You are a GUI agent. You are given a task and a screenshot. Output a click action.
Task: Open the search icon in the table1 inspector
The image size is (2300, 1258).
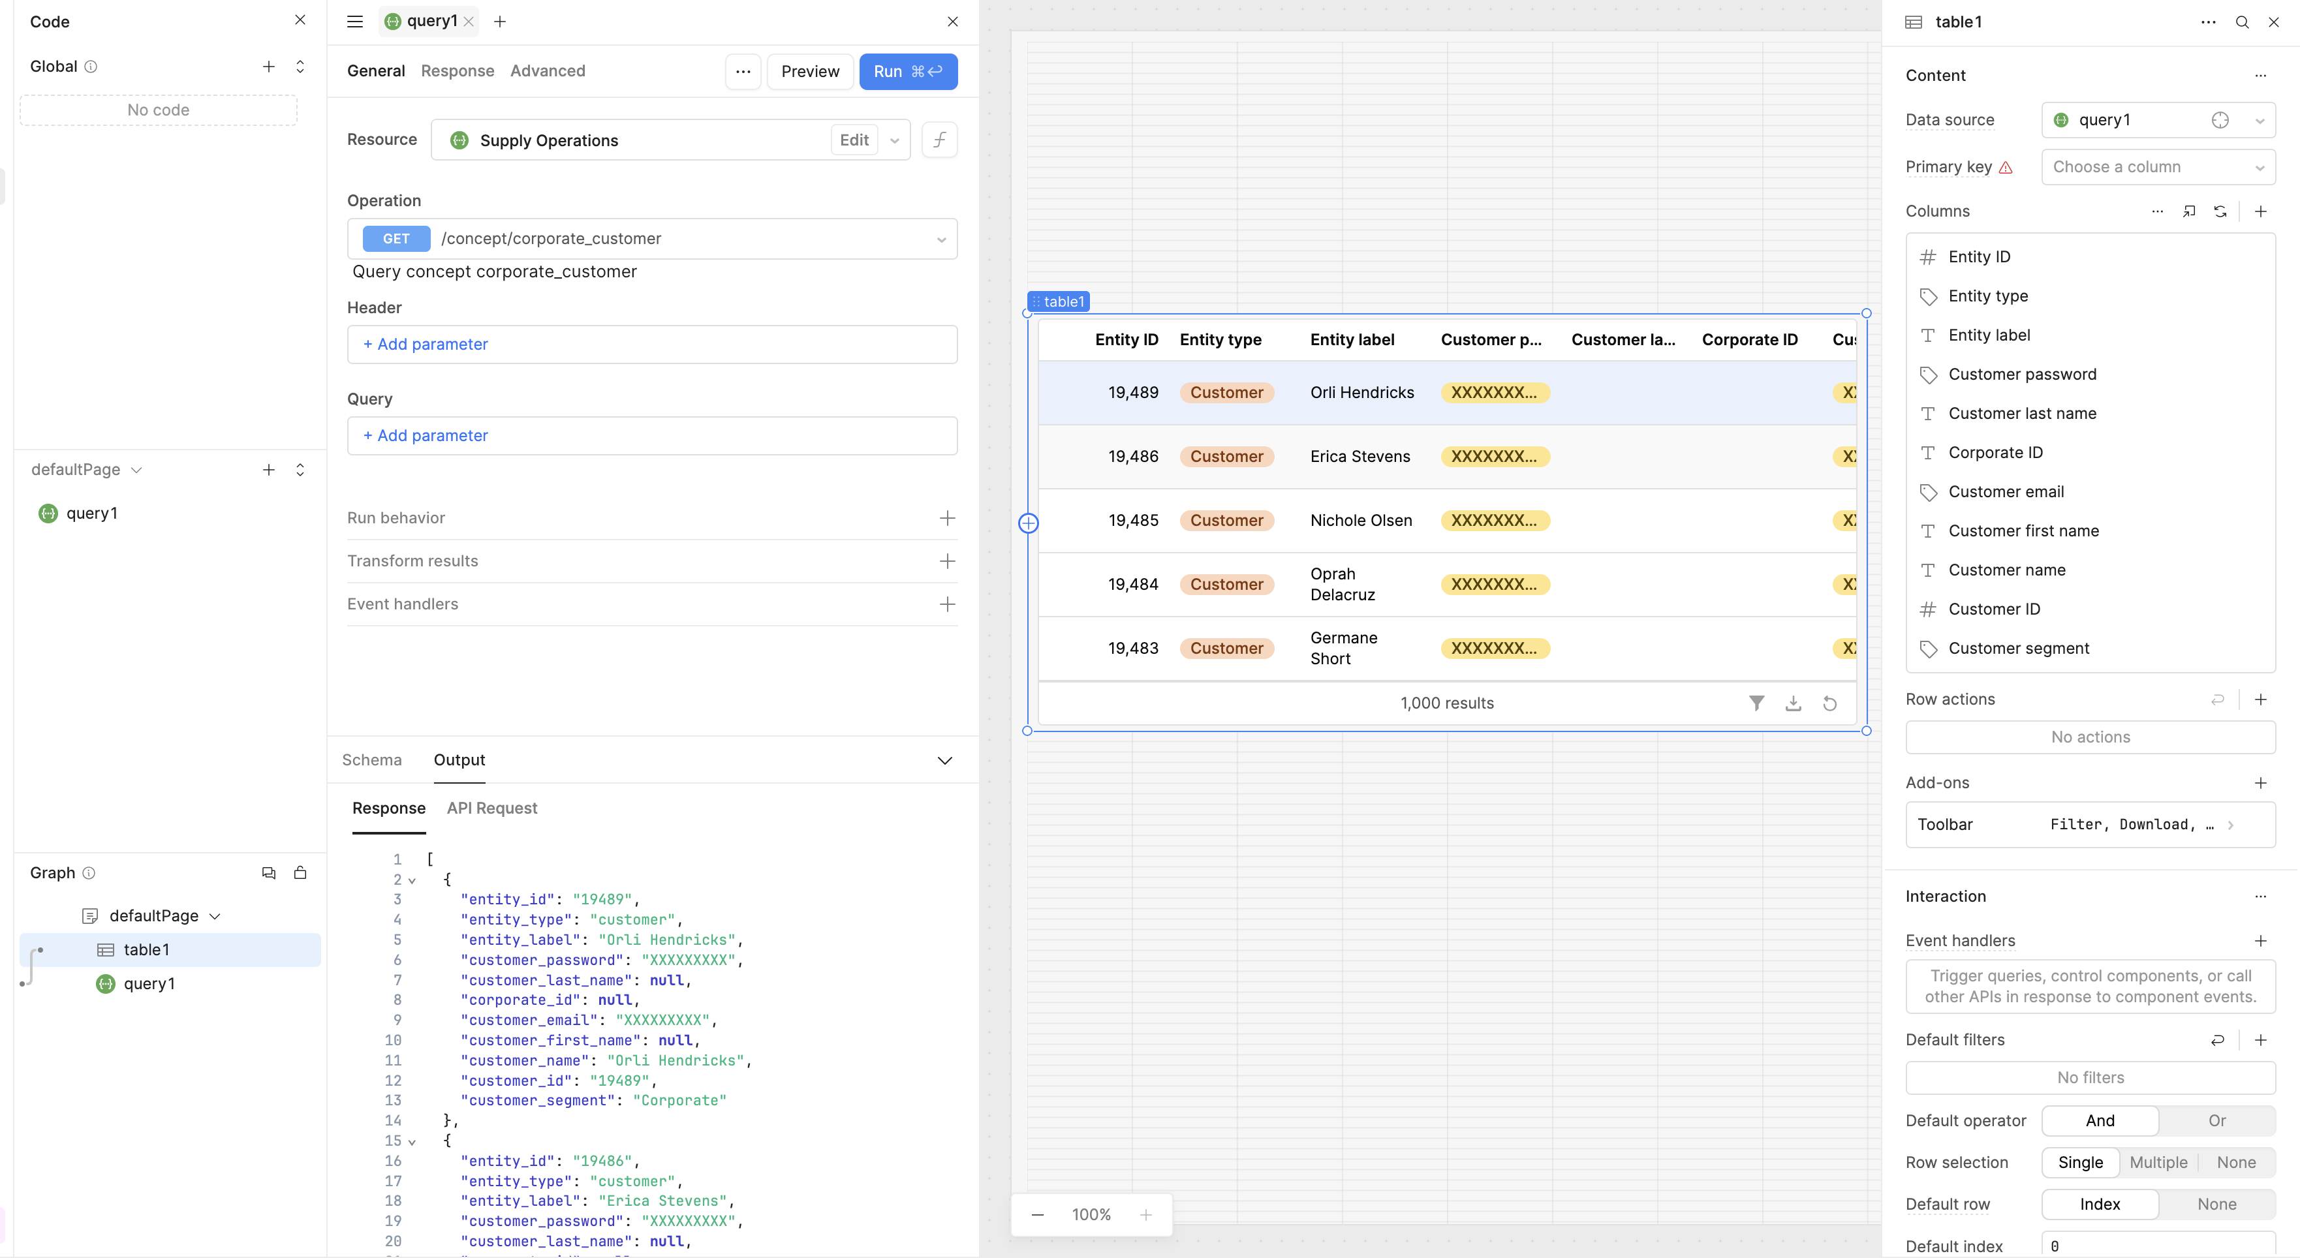pyautogui.click(x=2241, y=22)
